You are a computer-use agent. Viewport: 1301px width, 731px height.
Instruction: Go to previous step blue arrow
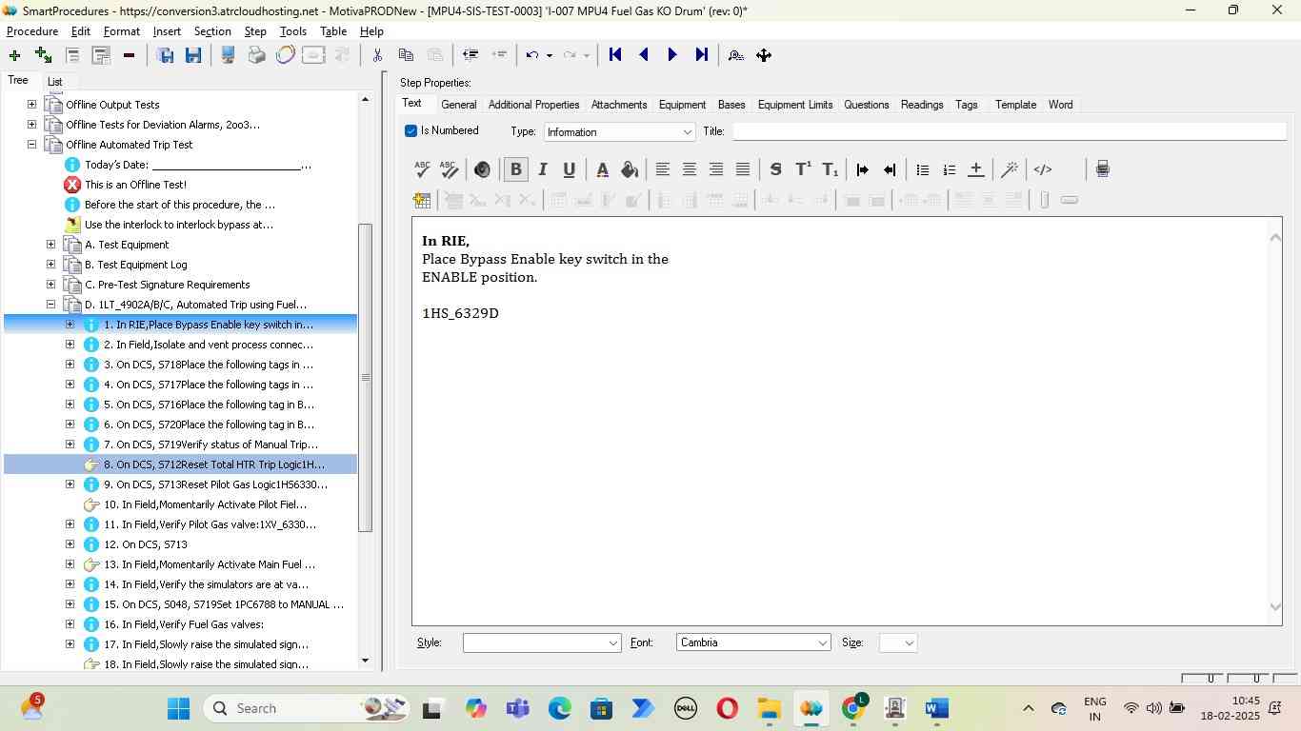[x=644, y=55]
